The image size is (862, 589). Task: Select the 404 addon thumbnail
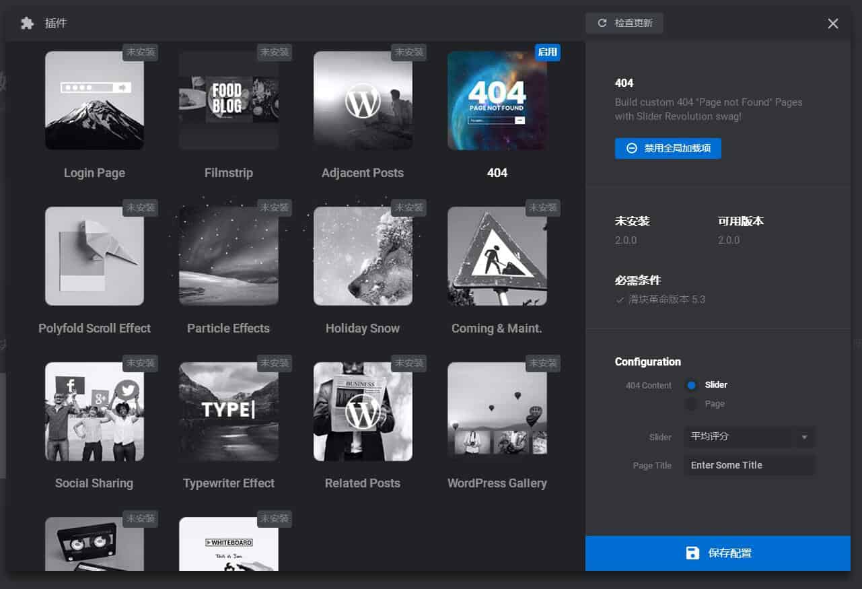(497, 100)
